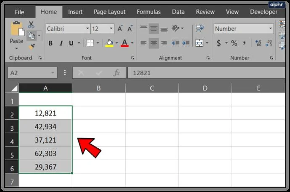The image size is (290, 192).
Task: Select the Format Painter brush icon
Action: click(x=32, y=46)
